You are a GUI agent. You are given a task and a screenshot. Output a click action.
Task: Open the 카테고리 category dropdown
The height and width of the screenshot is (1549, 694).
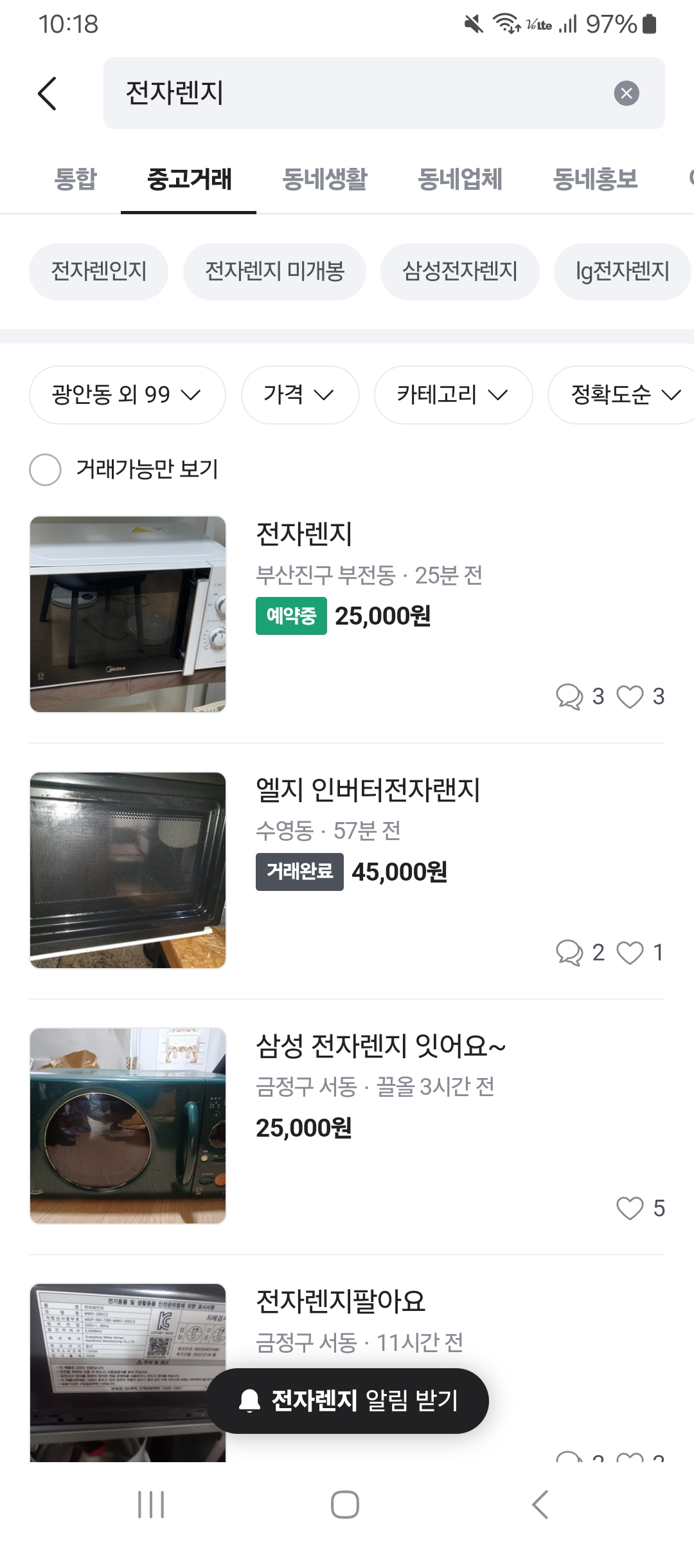(453, 395)
